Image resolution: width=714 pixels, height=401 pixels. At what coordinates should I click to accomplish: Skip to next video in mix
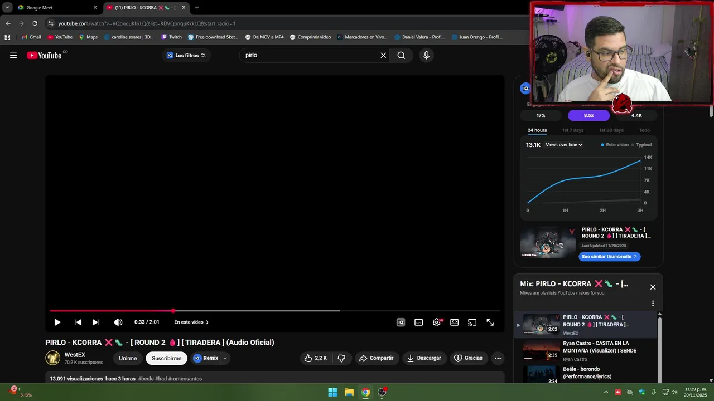click(96, 322)
